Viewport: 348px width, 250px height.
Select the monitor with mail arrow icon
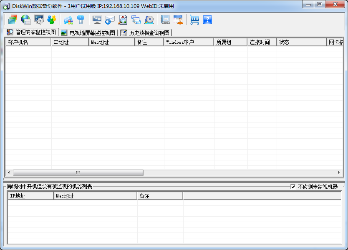tap(109, 20)
